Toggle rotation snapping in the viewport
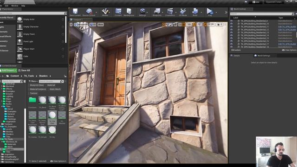This screenshot has width=297, height=167. click(194, 25)
